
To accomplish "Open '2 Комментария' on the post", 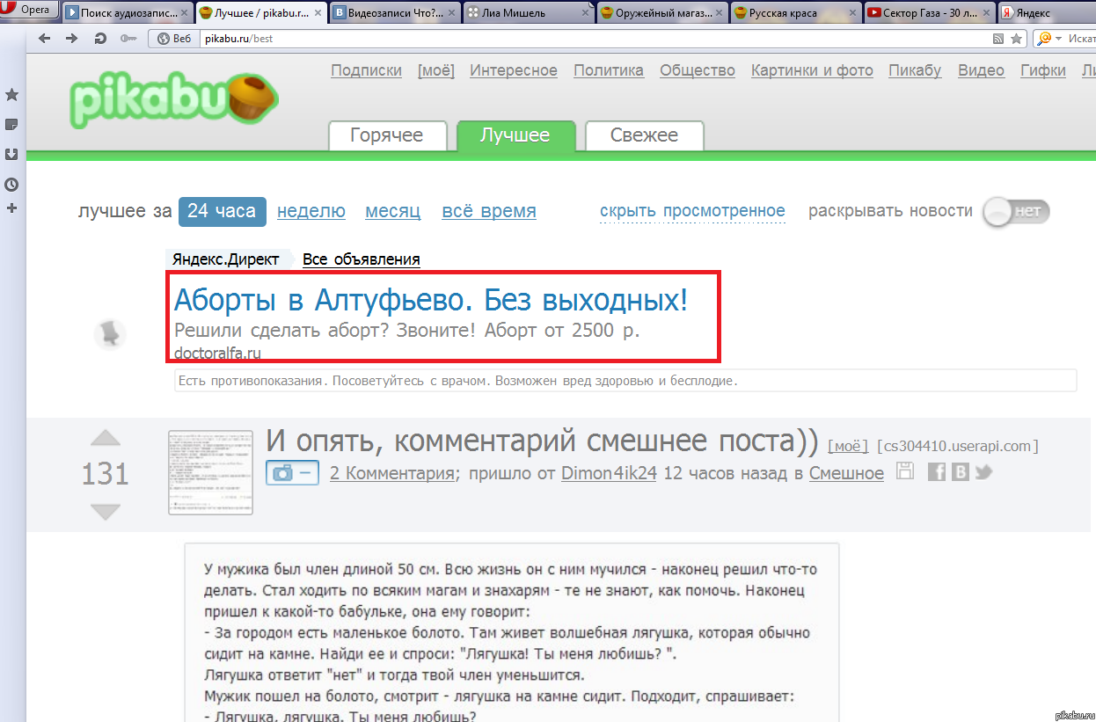I will tap(392, 473).
